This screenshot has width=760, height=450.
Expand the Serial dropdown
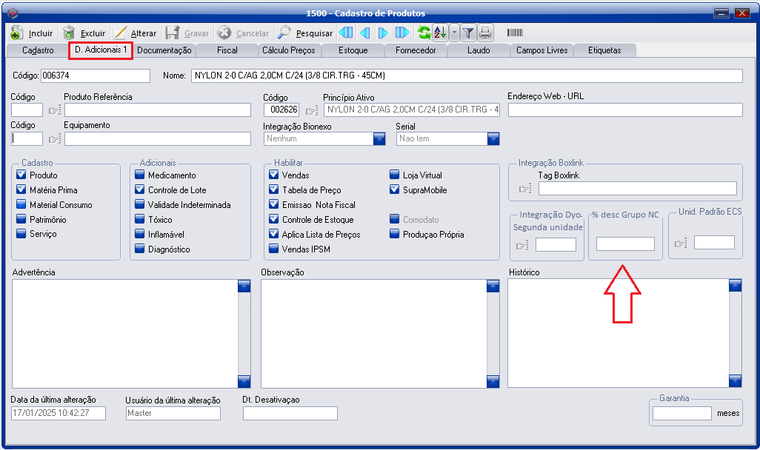[x=493, y=138]
